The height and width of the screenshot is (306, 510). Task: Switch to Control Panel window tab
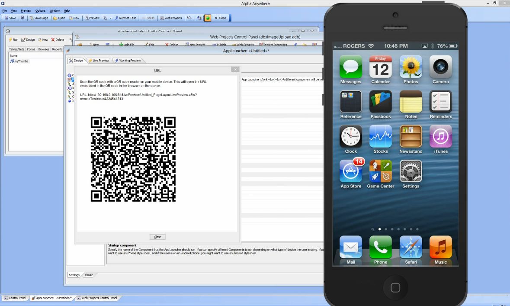click(x=15, y=298)
